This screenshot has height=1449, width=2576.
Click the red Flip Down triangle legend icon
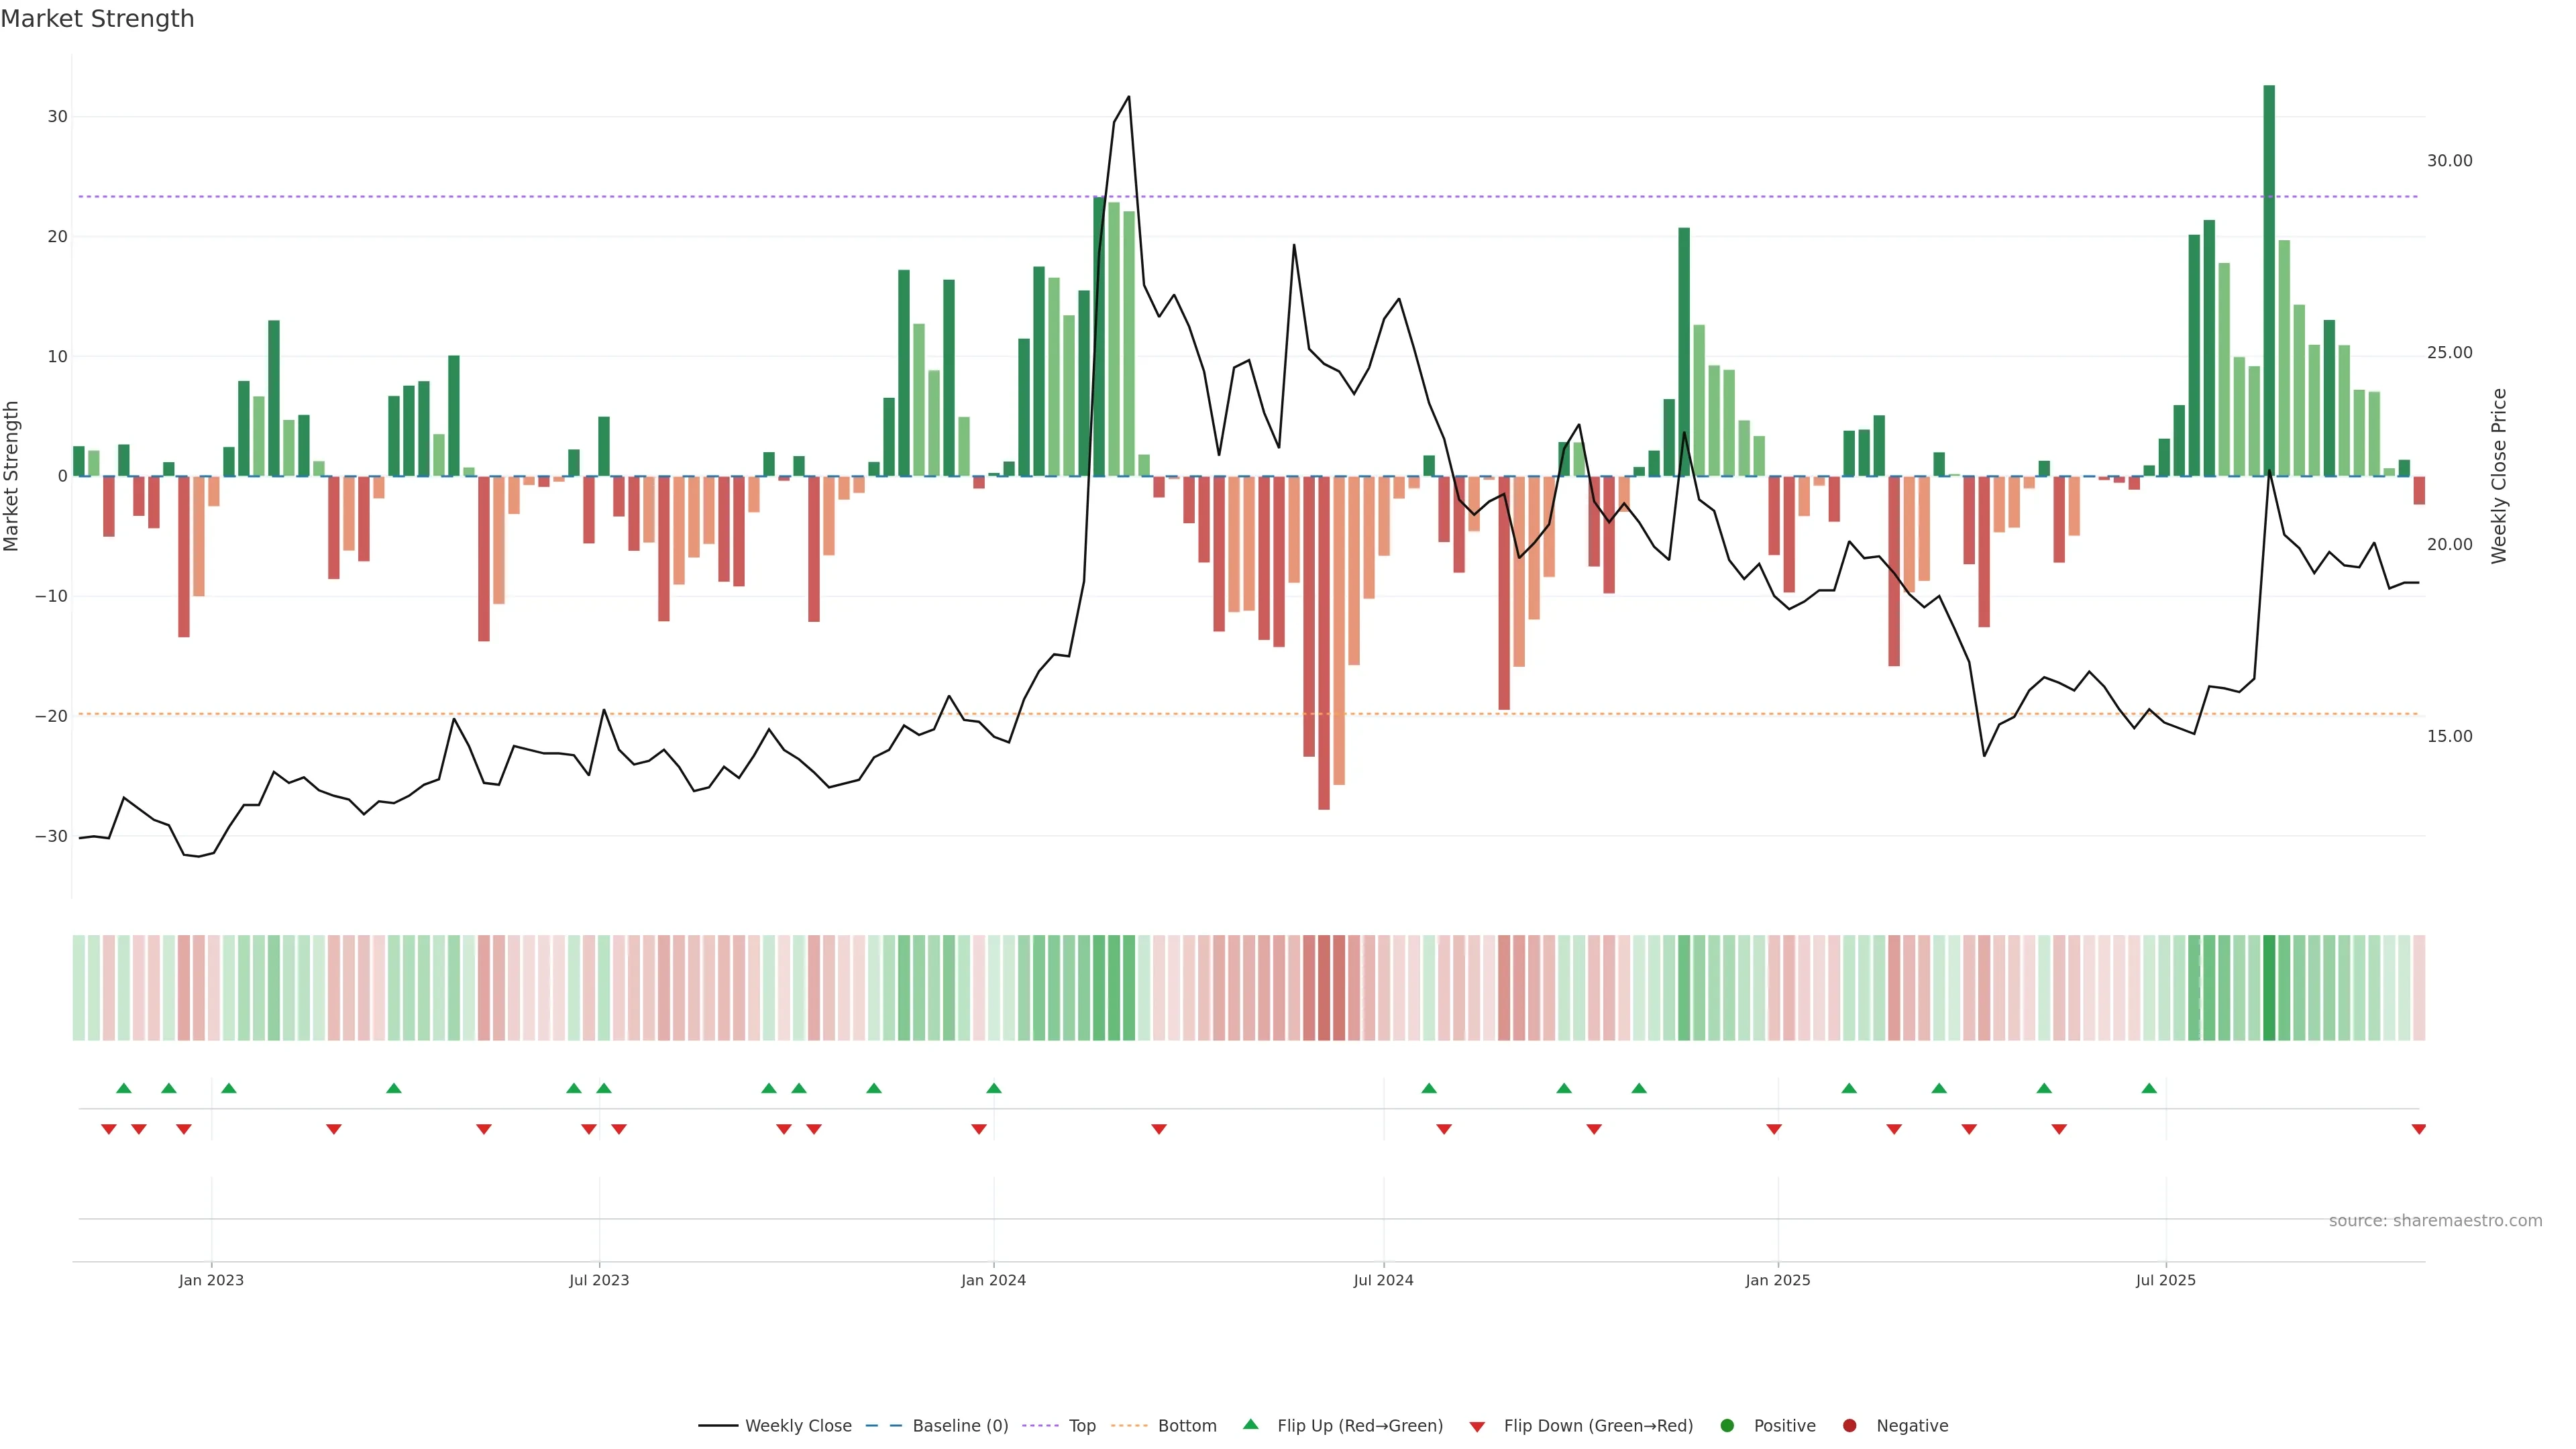[1477, 1426]
